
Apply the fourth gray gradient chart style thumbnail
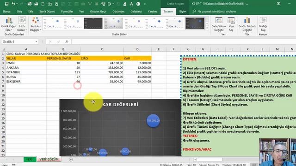click(113, 24)
